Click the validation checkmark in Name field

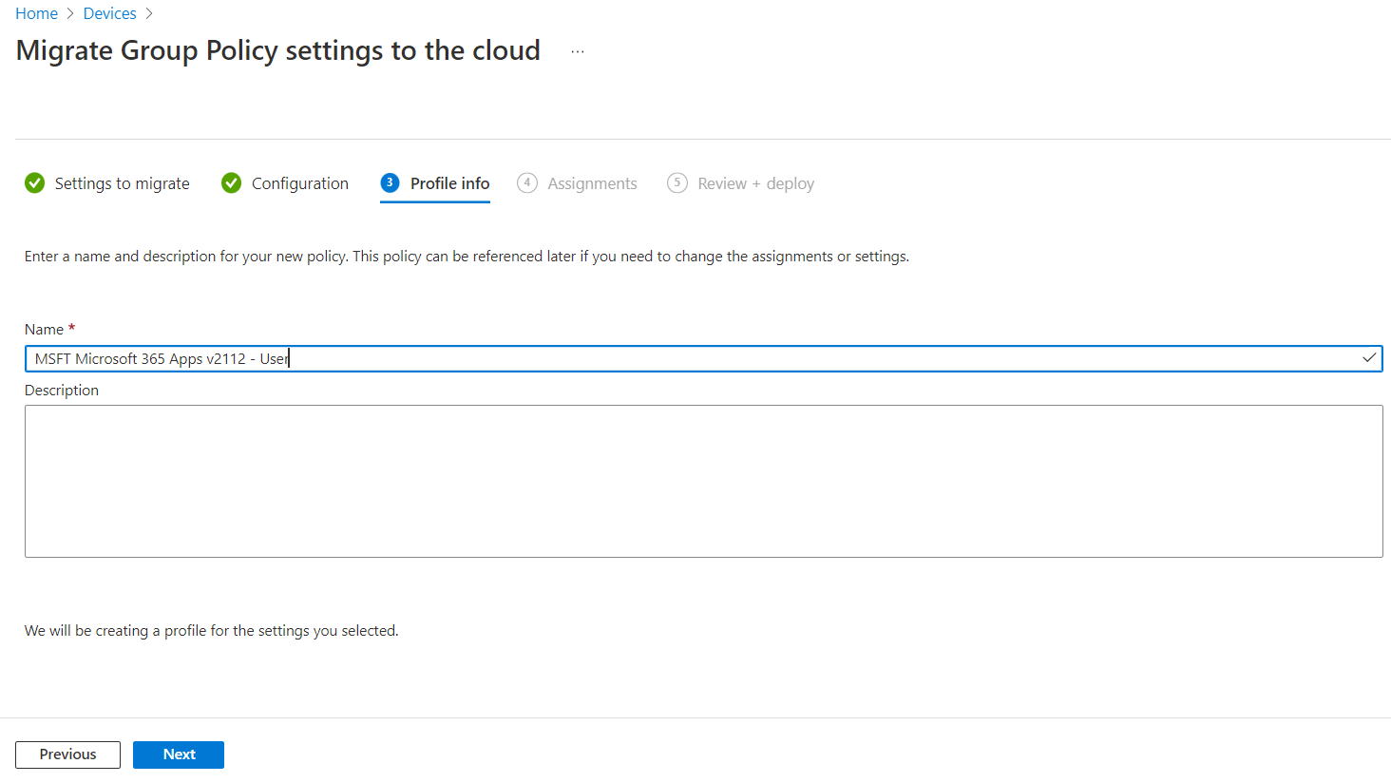click(x=1369, y=358)
